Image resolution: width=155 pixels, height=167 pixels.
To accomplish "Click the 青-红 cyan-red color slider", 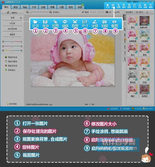I will (x=12, y=41).
